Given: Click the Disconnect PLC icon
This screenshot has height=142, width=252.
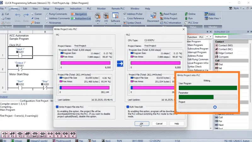Looking at the screenshot, I should tap(153, 16).
